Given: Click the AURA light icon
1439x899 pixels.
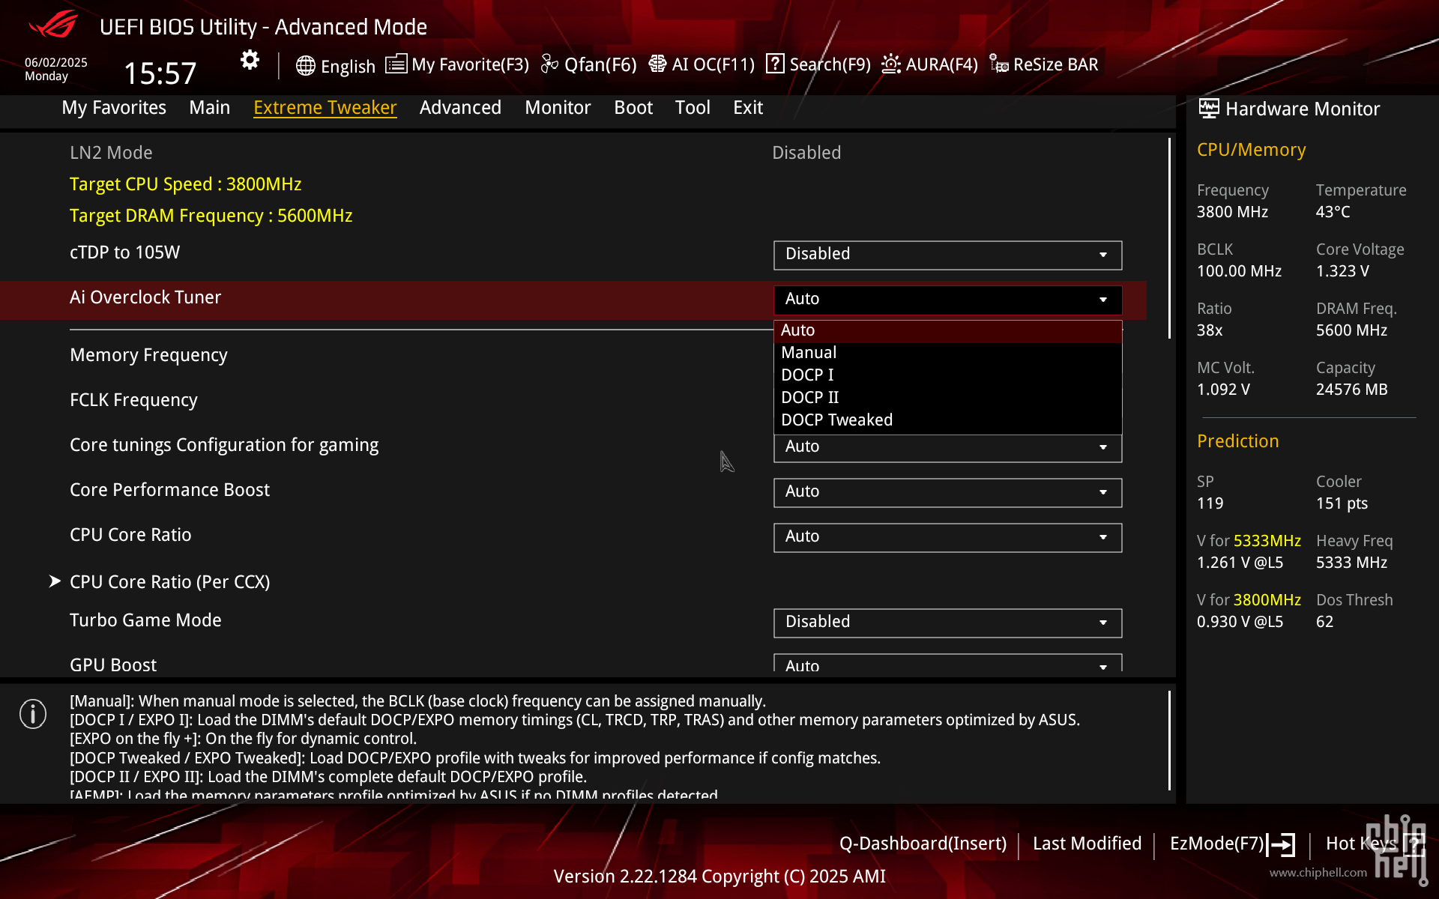Looking at the screenshot, I should click(890, 64).
